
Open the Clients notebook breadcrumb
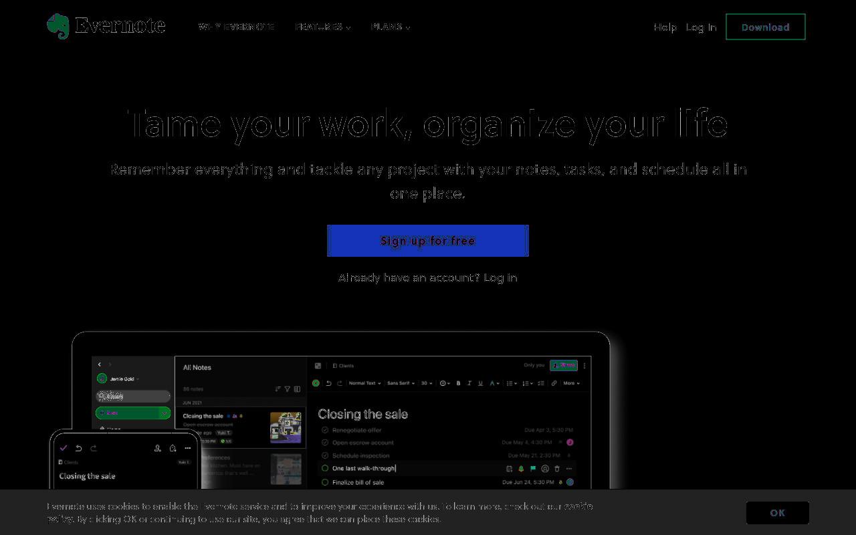coord(344,366)
